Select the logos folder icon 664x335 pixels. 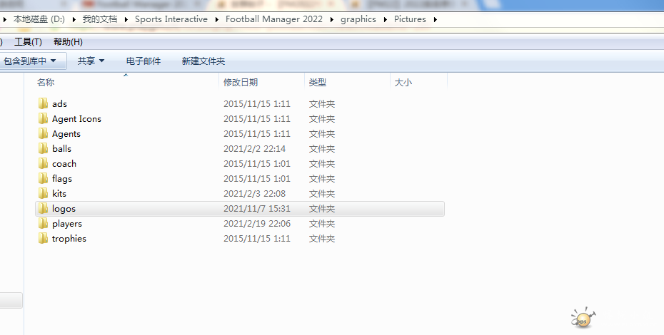(43, 209)
